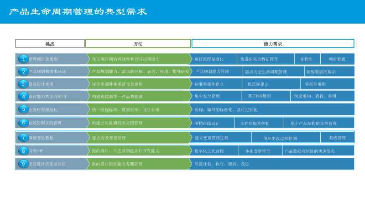The image size is (365, 206).
Task: Click the 图档在线设计 cell
Action: point(212,123)
